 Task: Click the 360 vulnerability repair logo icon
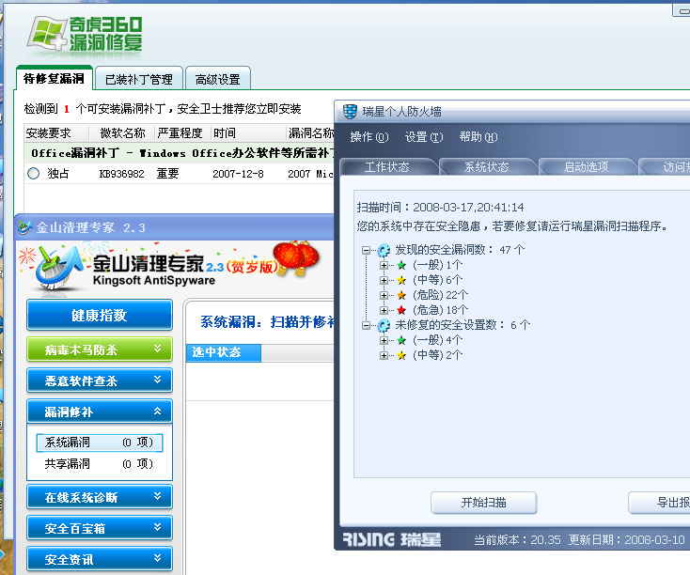click(46, 34)
